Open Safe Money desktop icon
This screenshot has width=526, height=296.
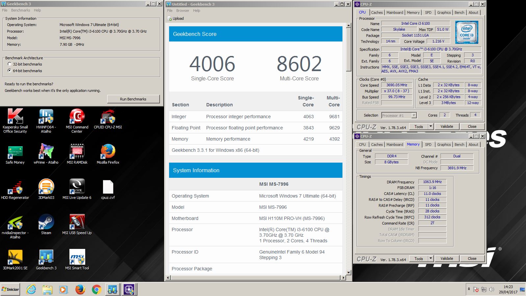coord(15,154)
